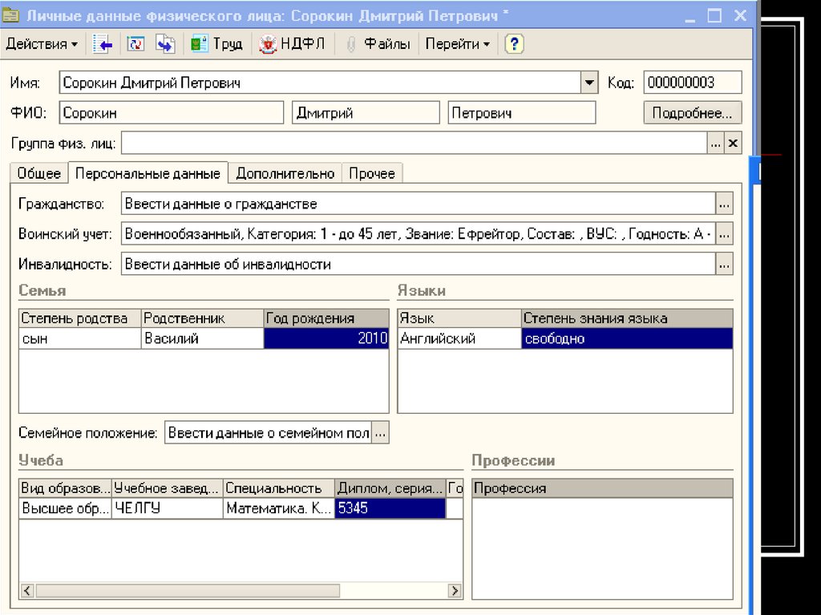Switch to the Дополнительно tab
821x615 pixels.
tap(285, 173)
